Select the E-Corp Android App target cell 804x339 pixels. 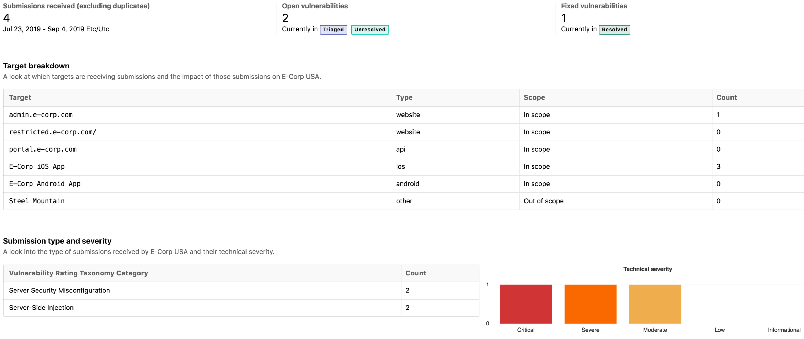pyautogui.click(x=198, y=184)
